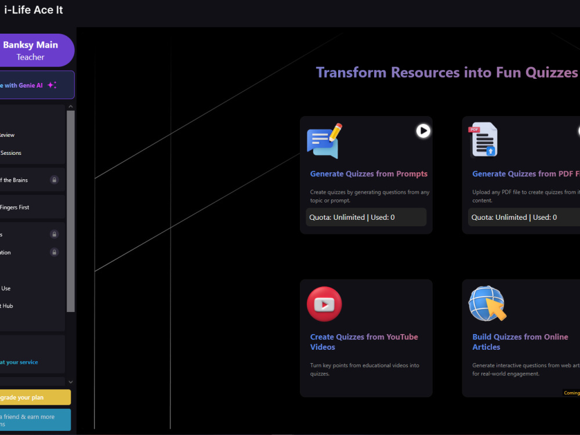Open the Review sidebar item
580x435 pixels.
8,135
